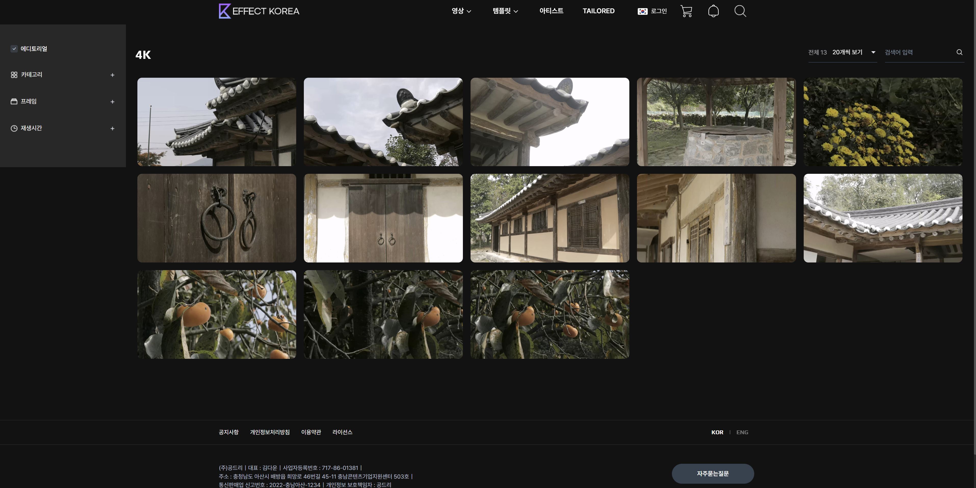Switch language to KOR
Image resolution: width=976 pixels, height=488 pixels.
point(717,432)
